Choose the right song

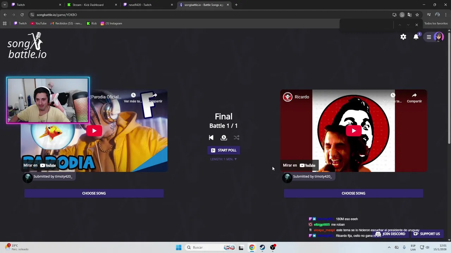353,193
